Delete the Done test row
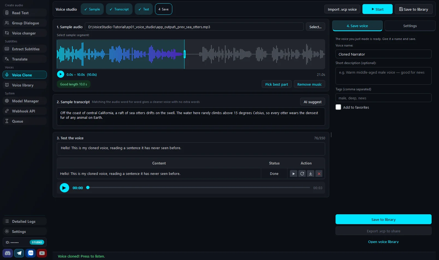This screenshot has height=260, width=439. click(319, 174)
